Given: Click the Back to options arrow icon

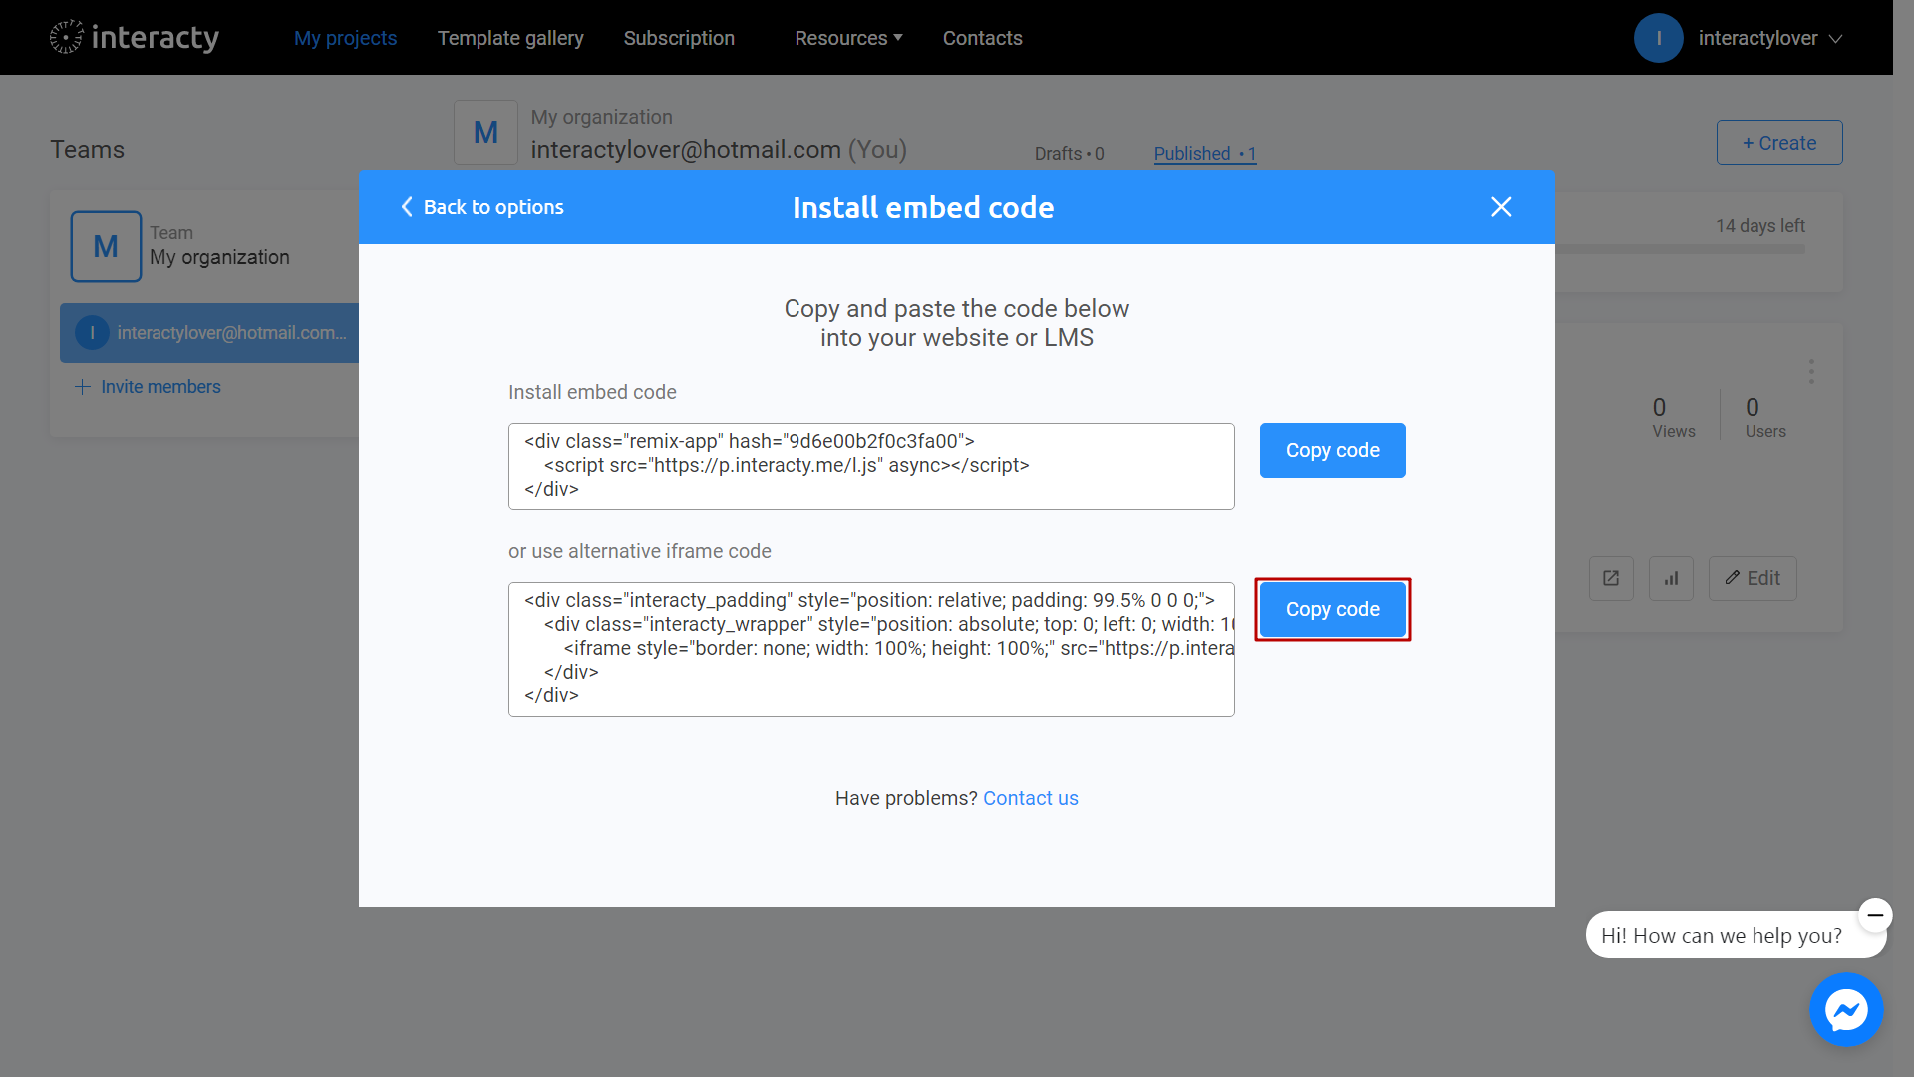Looking at the screenshot, I should point(406,207).
